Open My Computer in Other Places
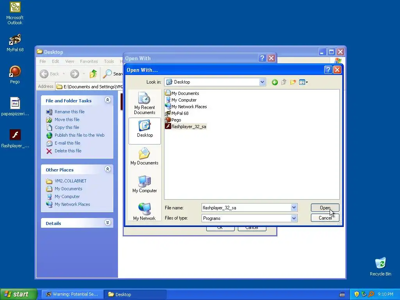The width and height of the screenshot is (400, 300). point(67,197)
